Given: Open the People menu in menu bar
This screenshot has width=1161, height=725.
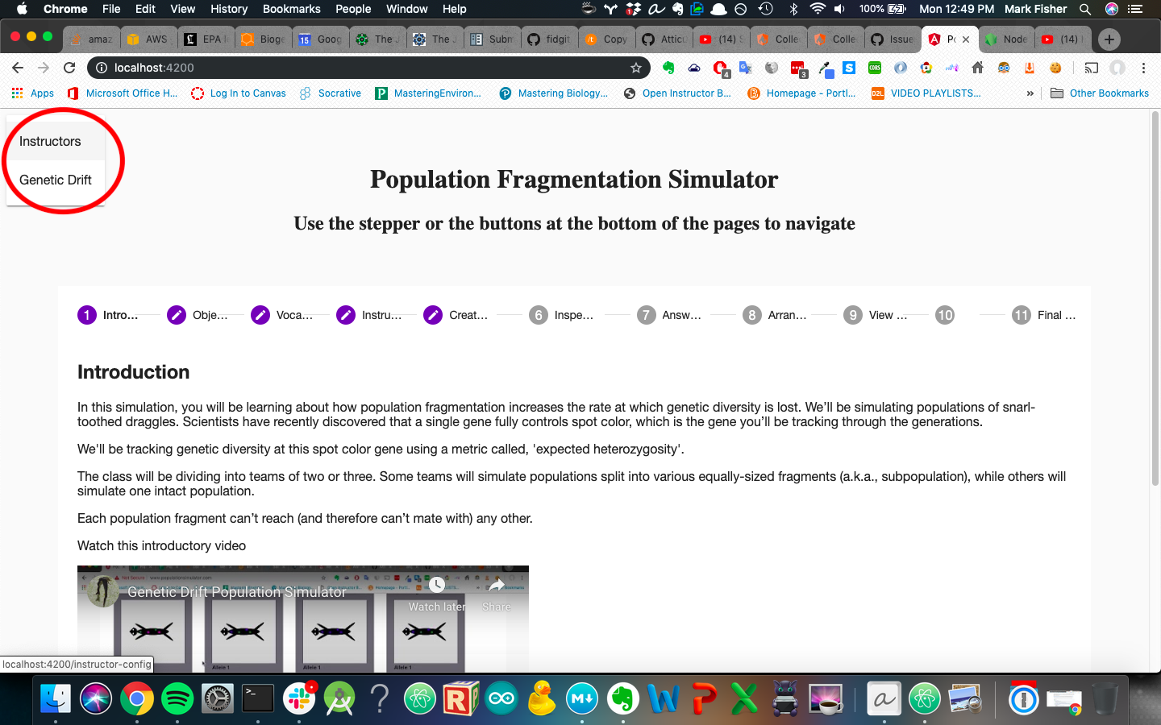Looking at the screenshot, I should (353, 9).
